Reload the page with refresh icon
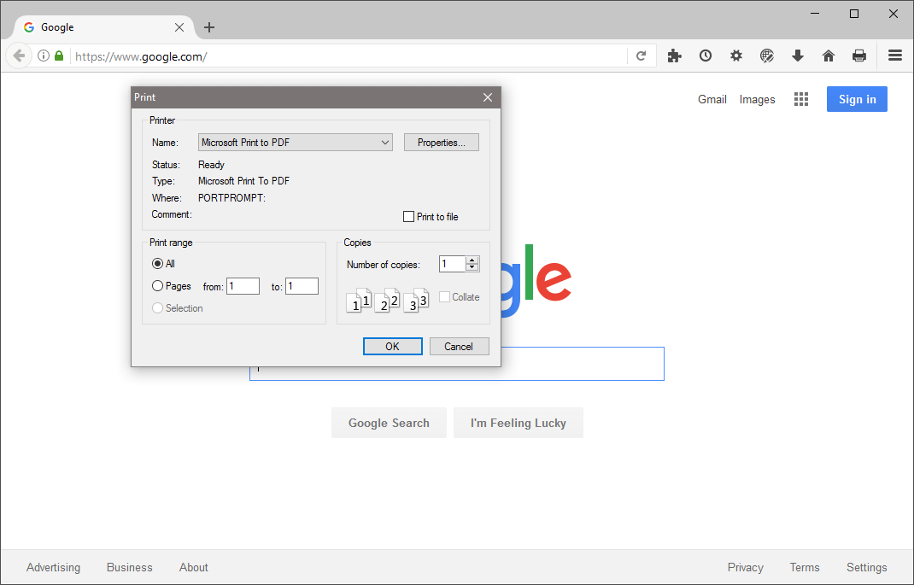The width and height of the screenshot is (914, 585). click(642, 56)
